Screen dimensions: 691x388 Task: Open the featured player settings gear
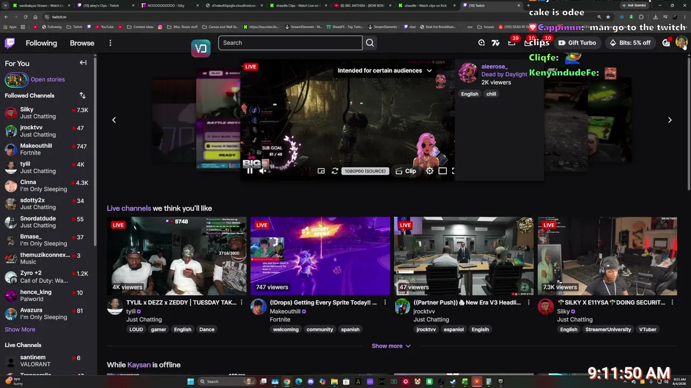[x=430, y=171]
